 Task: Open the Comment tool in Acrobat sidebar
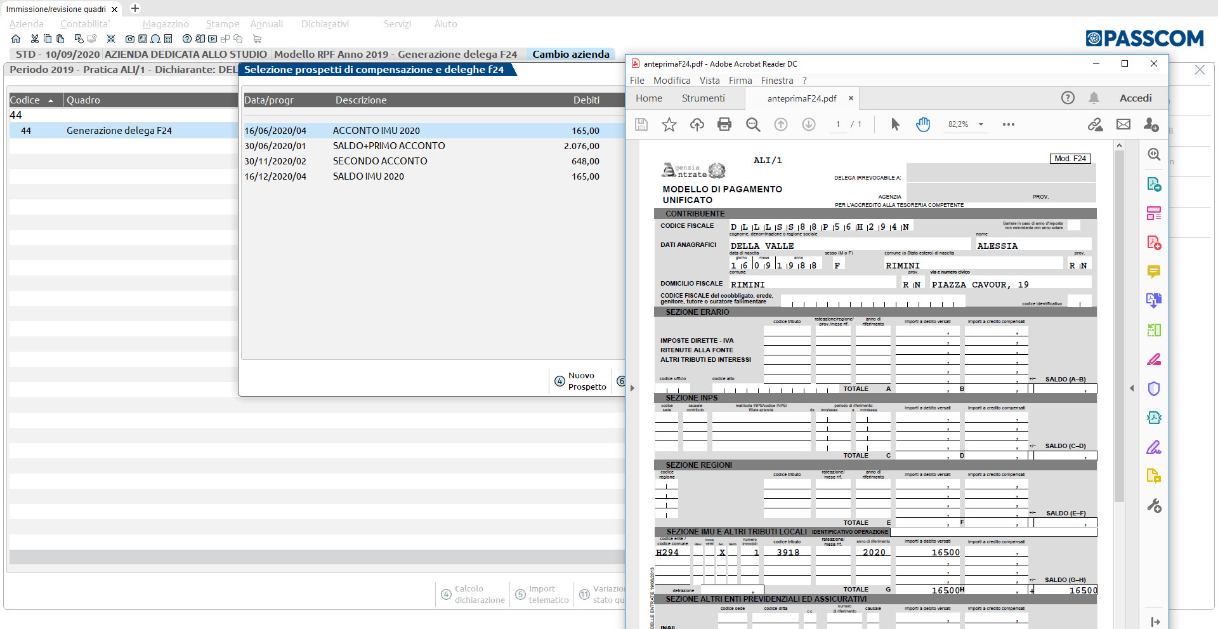[1154, 272]
